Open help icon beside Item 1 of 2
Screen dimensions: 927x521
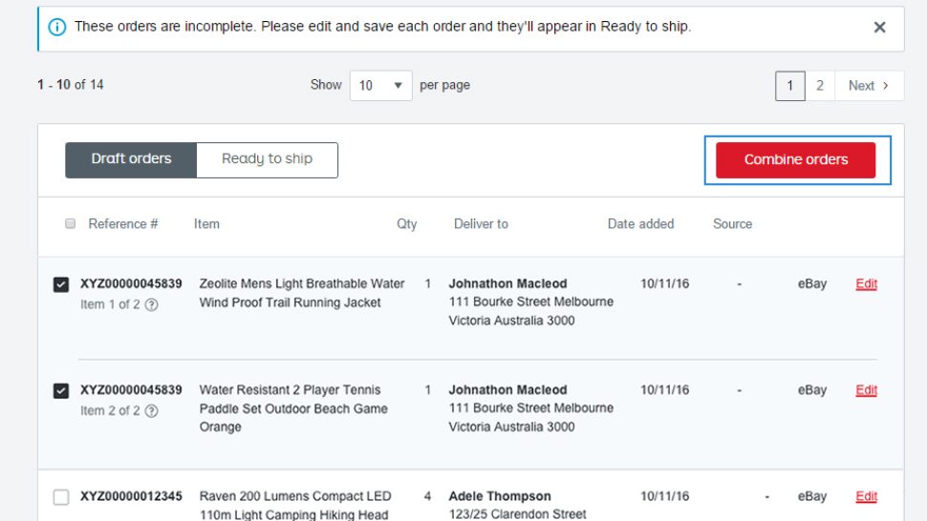click(x=151, y=305)
